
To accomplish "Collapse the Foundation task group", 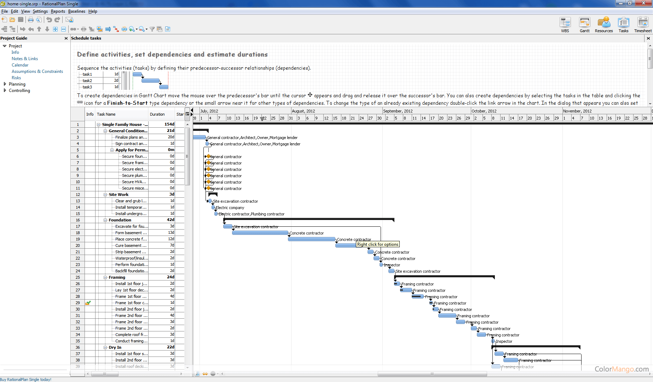I will coord(105,220).
